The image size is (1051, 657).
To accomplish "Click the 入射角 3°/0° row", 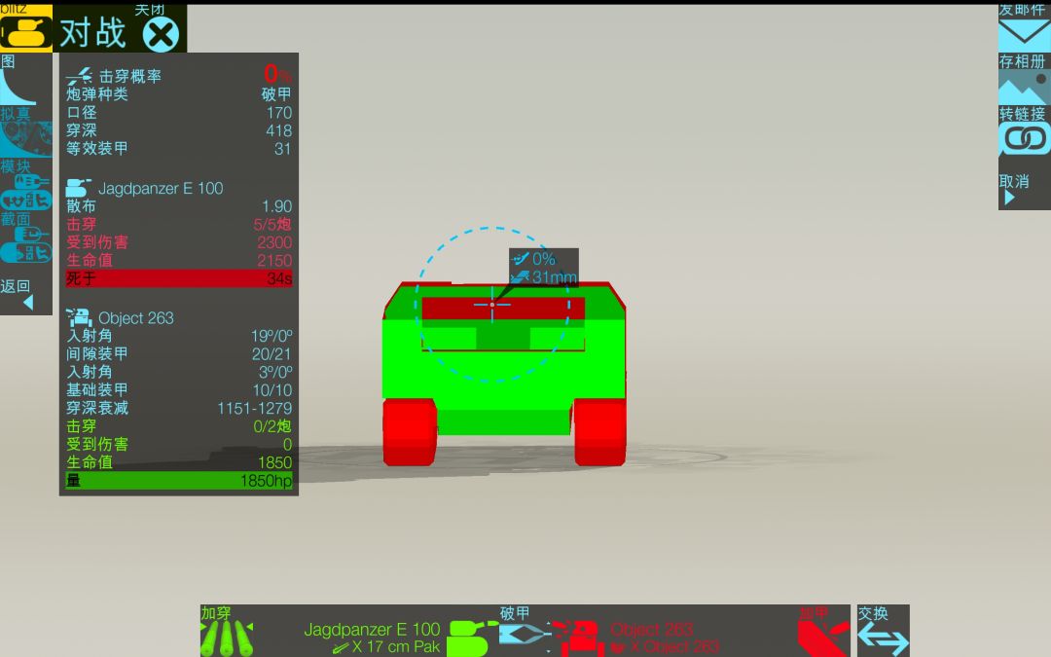I will [x=179, y=372].
